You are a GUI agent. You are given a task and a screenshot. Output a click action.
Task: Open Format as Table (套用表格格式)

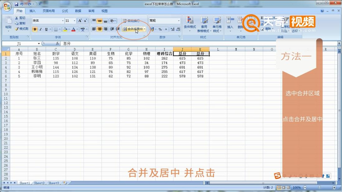[204, 24]
